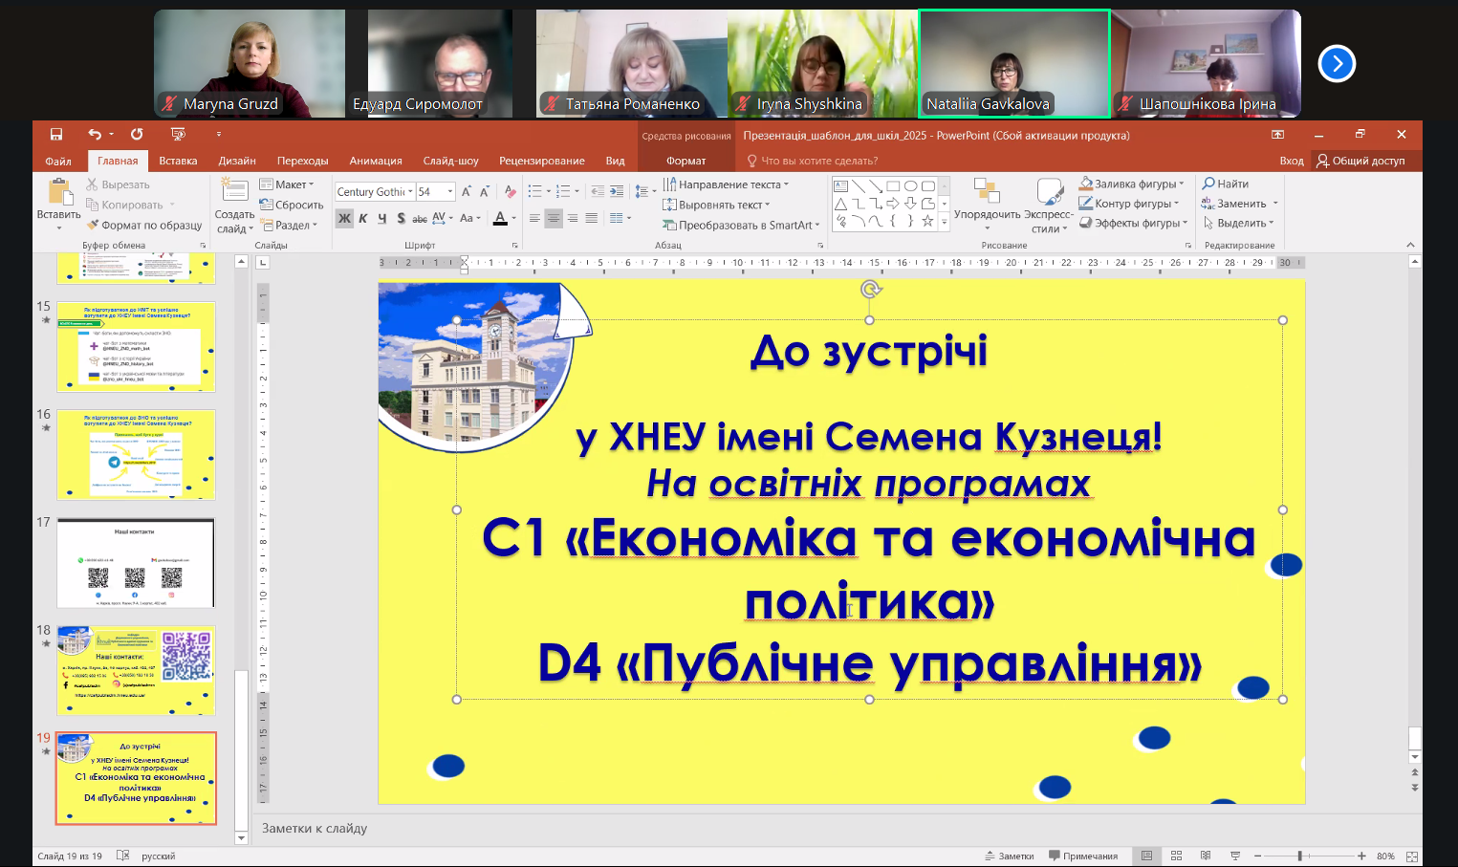1458x867 pixels.
Task: Open the font size dropdown
Action: pos(450,192)
